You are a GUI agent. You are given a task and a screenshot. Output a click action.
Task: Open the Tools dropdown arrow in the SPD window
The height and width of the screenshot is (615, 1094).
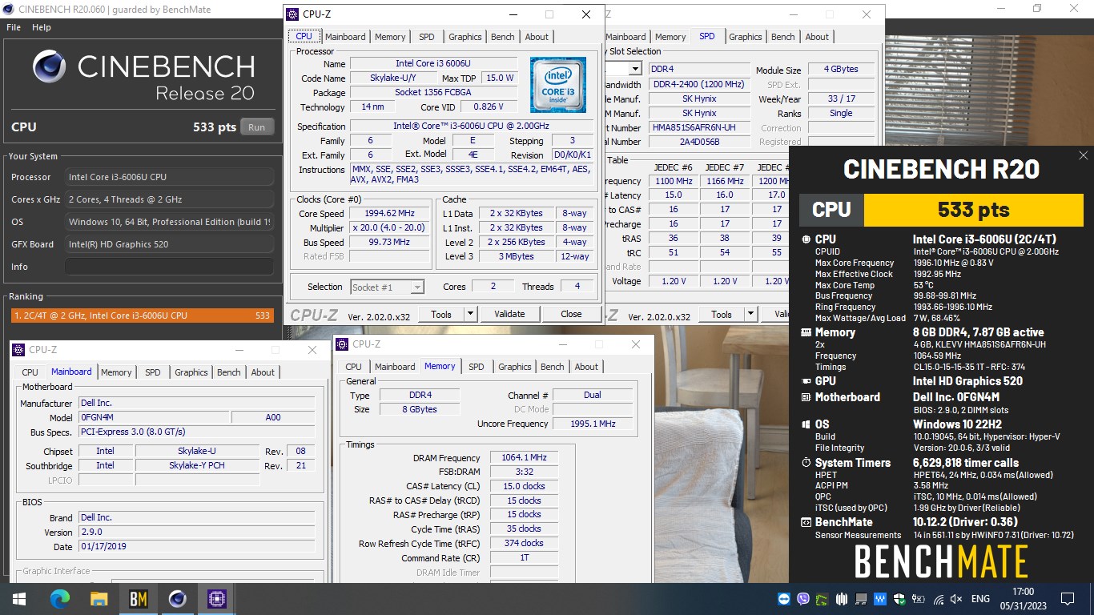pos(750,315)
